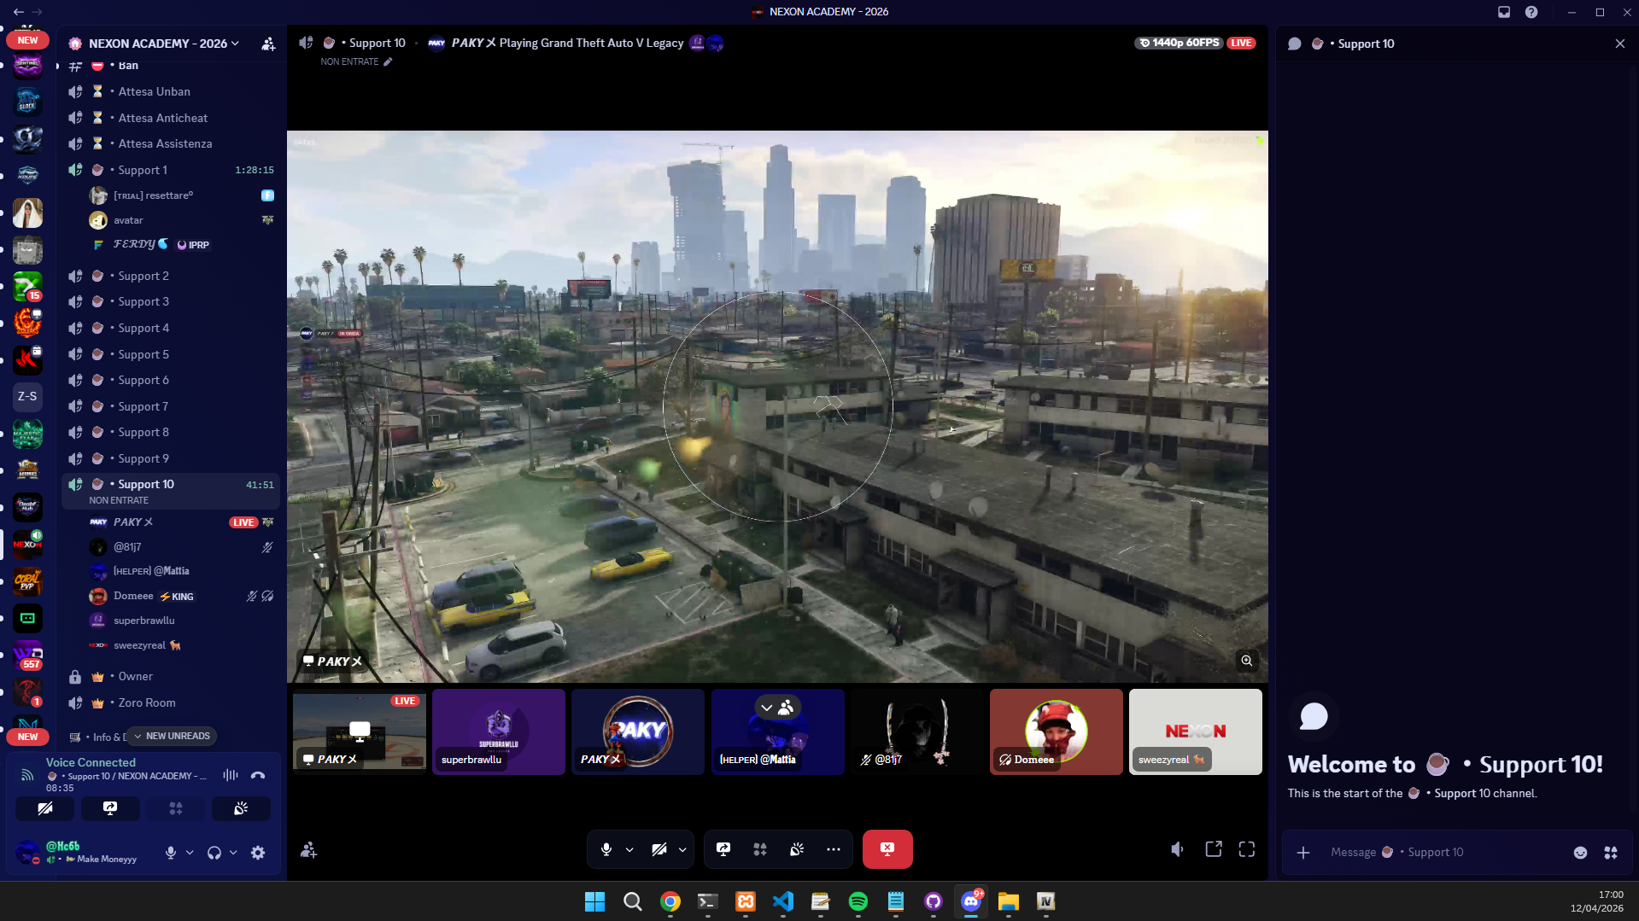
Task: Join the Support 1 voice channel
Action: pos(171,170)
